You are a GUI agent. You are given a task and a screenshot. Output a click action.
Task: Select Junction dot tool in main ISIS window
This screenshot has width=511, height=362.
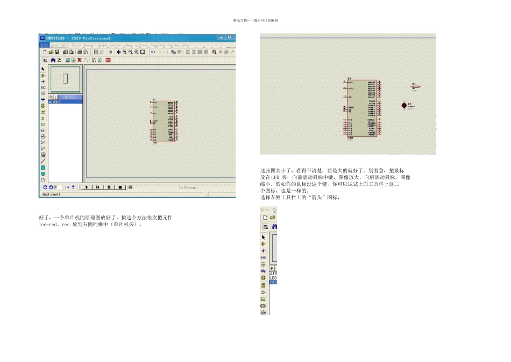pos(43,81)
